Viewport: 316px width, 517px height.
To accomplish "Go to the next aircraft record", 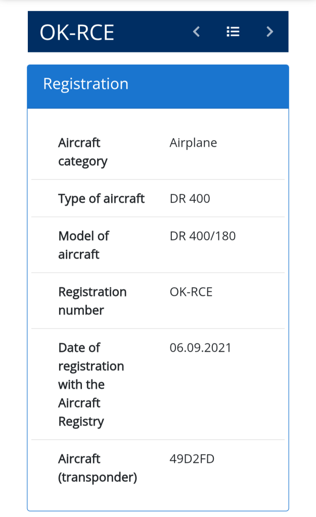I will (x=269, y=32).
